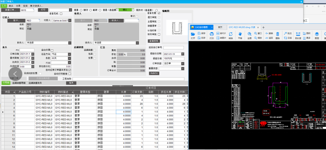This screenshot has height=150, width=326.
Task: Open the 店铺销售明细 tab
Action: point(19,83)
